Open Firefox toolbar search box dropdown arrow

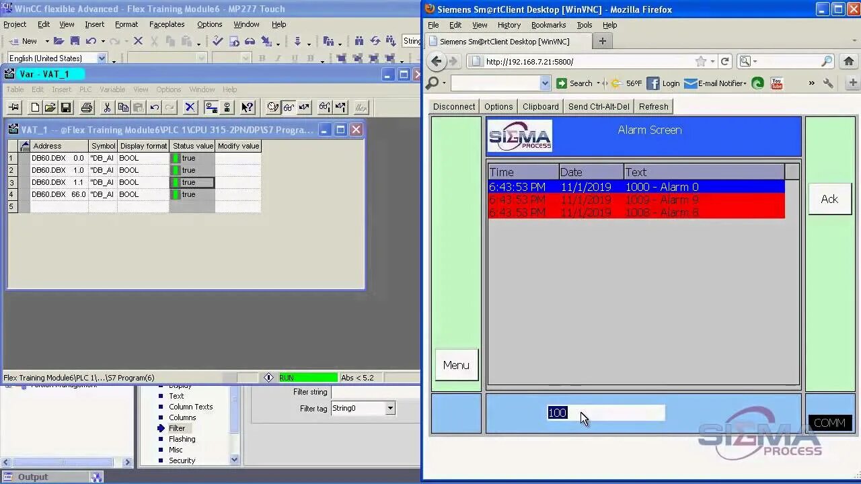tap(545, 83)
